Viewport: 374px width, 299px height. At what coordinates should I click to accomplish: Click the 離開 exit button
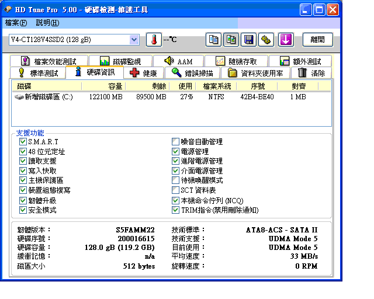point(317,40)
